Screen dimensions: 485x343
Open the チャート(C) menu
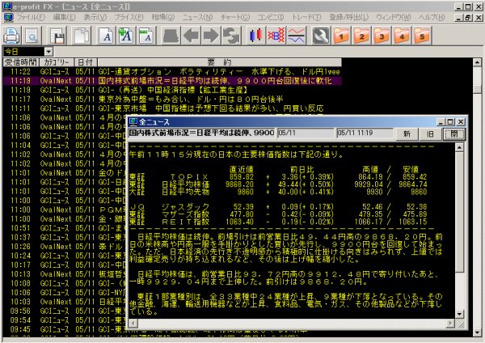[235, 17]
